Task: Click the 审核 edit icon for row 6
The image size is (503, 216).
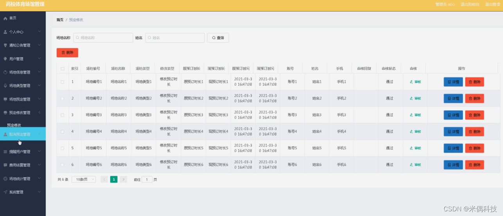Action: pos(411,165)
